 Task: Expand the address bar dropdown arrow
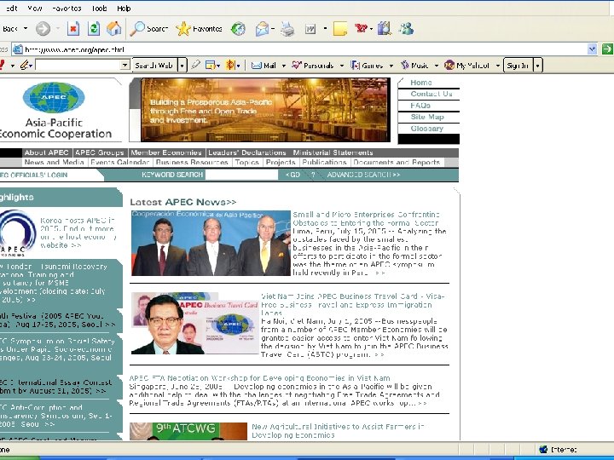tap(592, 49)
